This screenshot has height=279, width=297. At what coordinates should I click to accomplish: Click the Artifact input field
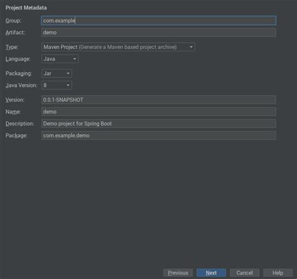coord(159,33)
